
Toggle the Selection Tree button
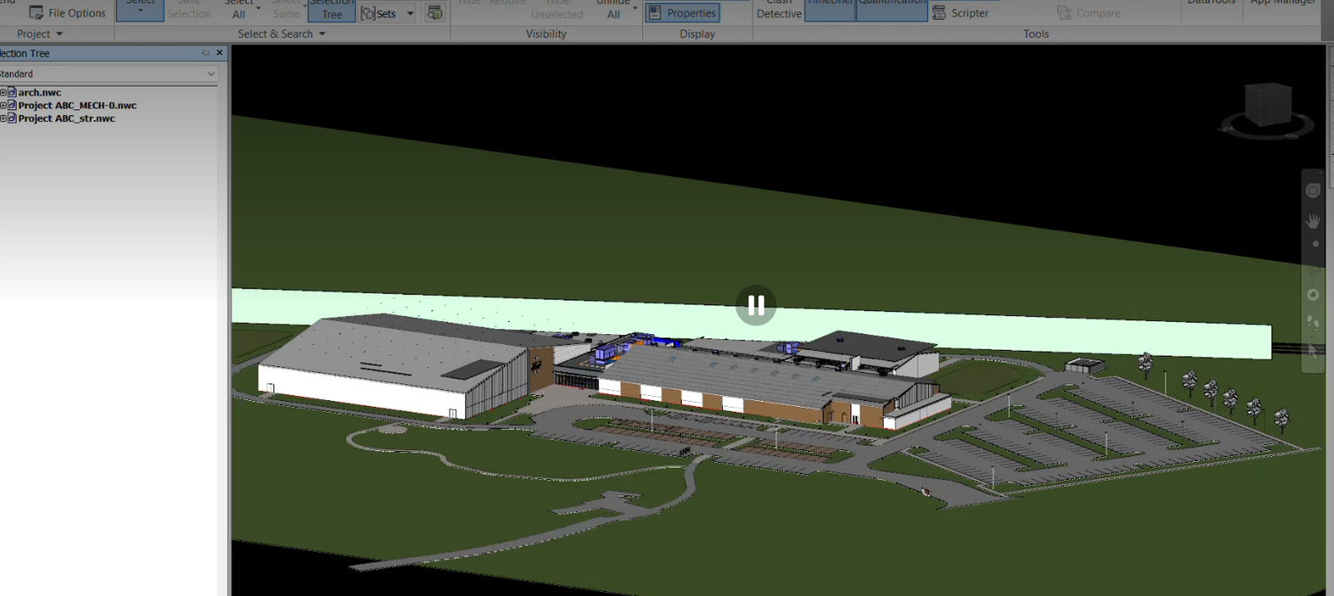[332, 10]
